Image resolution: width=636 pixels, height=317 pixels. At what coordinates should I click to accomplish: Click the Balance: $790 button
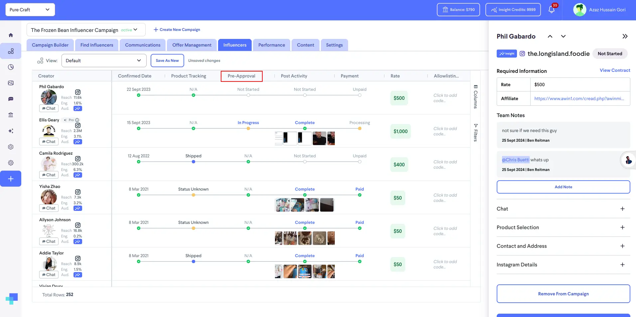(x=458, y=10)
